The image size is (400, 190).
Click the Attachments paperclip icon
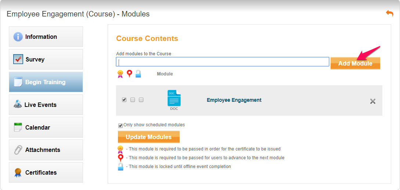tap(18, 150)
